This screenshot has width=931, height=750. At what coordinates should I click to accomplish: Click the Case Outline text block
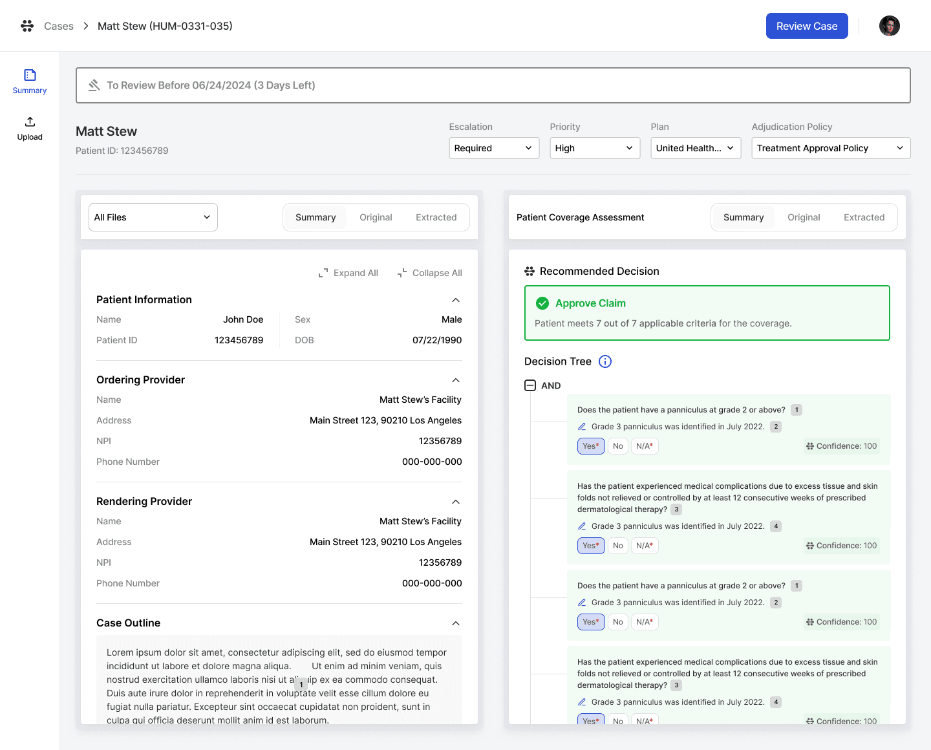(x=279, y=680)
